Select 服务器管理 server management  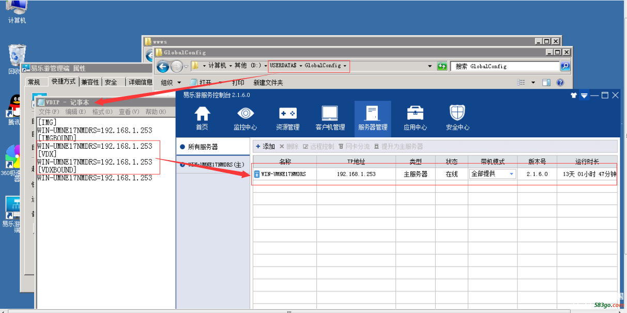pyautogui.click(x=373, y=118)
